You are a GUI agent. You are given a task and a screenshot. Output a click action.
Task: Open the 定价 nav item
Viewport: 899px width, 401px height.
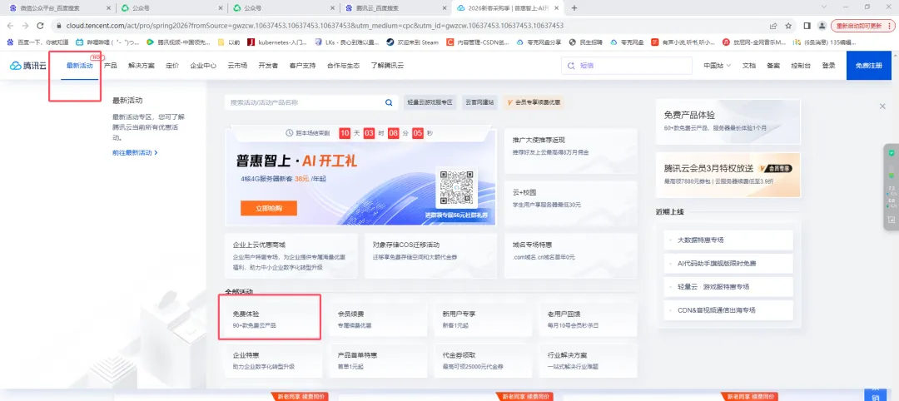(172, 66)
